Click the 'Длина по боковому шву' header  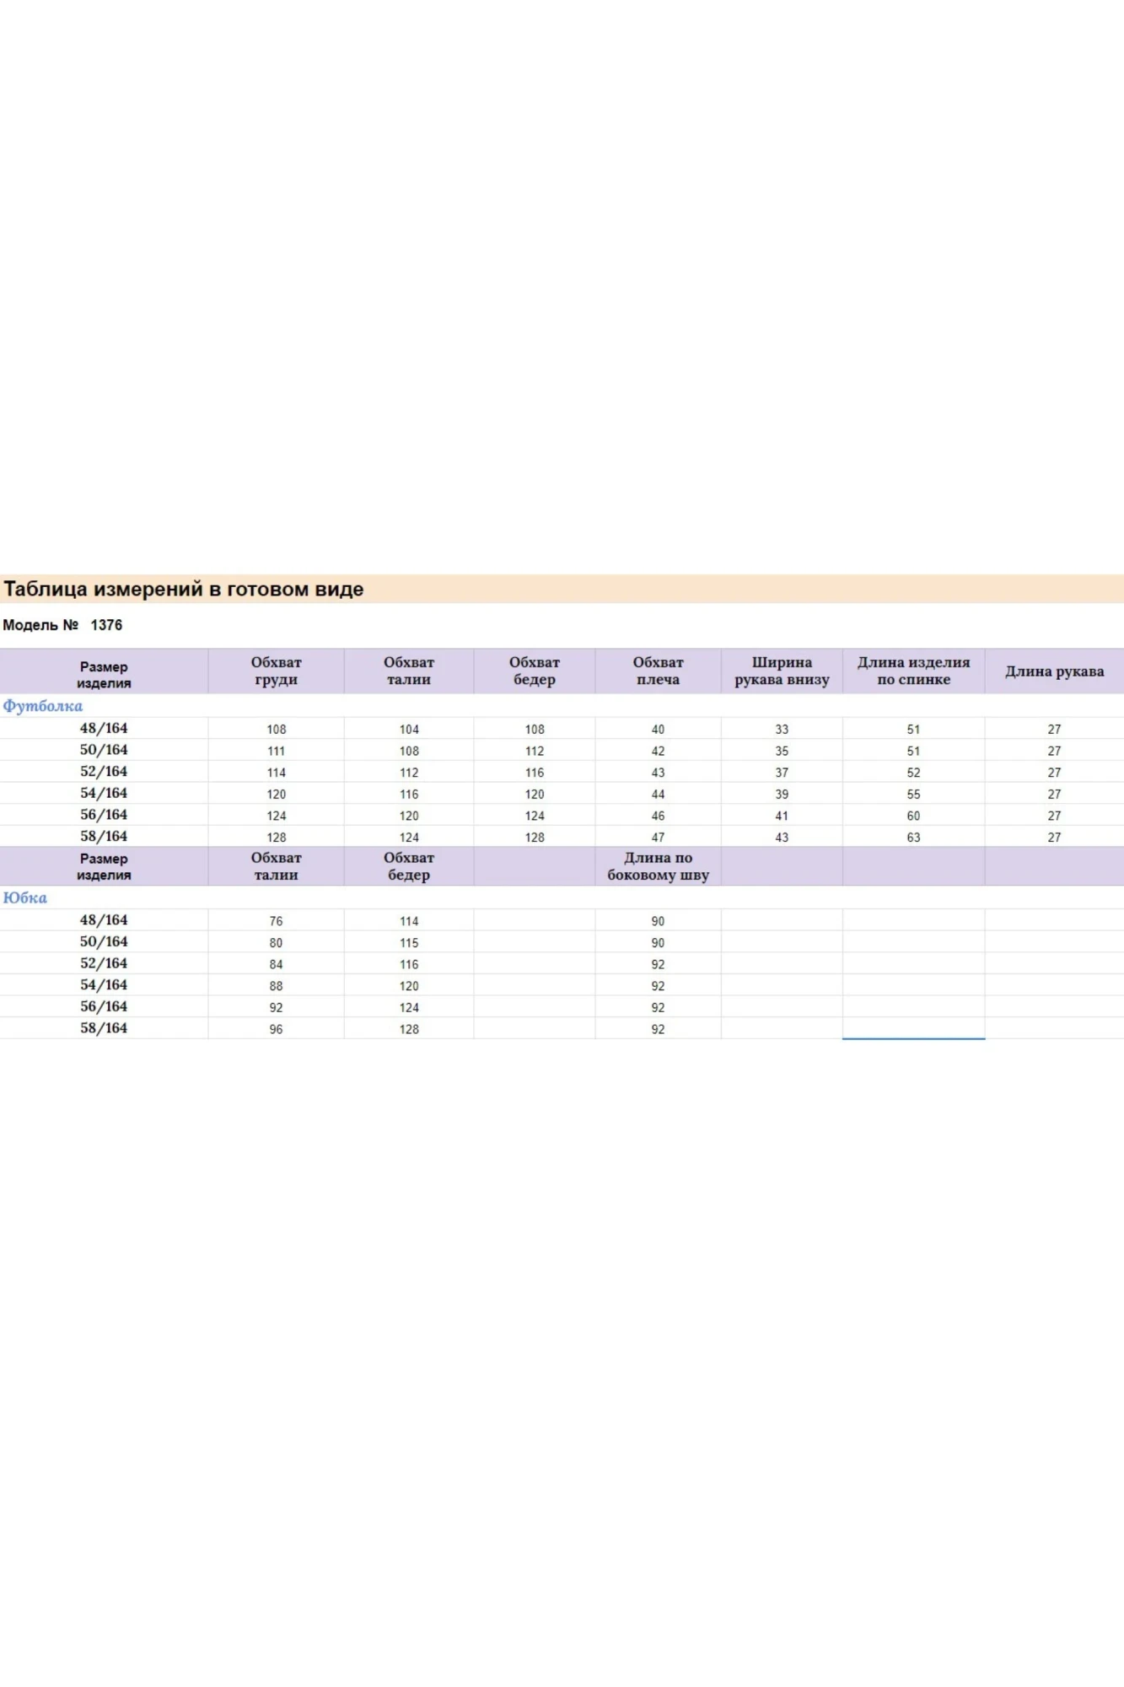(x=658, y=866)
